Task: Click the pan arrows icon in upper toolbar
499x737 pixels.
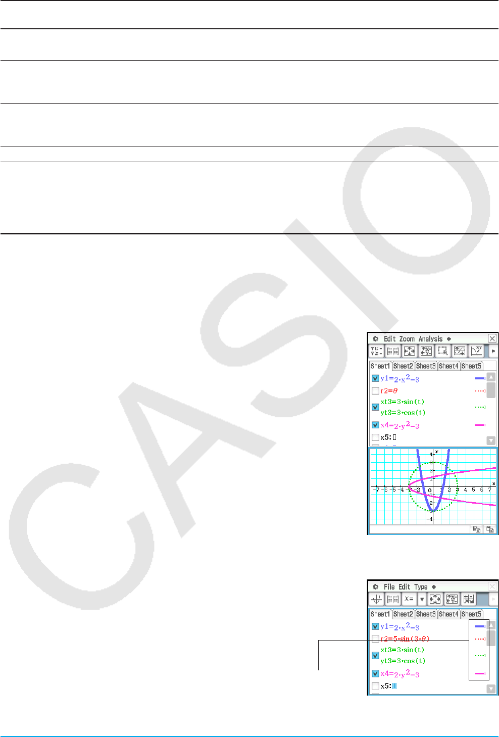Action: [409, 351]
